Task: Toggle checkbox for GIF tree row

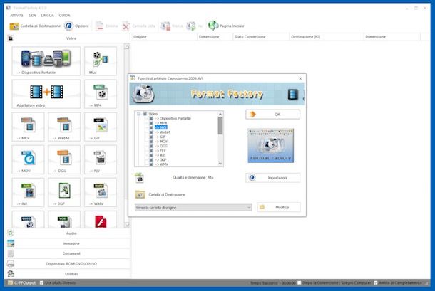Action: 151,137
